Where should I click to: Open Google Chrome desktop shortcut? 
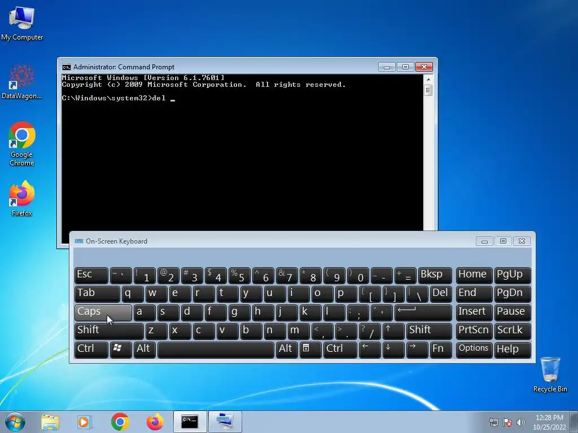pos(22,144)
